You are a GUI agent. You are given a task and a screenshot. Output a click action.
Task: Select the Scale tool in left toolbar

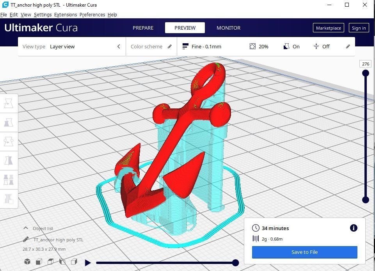click(9, 122)
